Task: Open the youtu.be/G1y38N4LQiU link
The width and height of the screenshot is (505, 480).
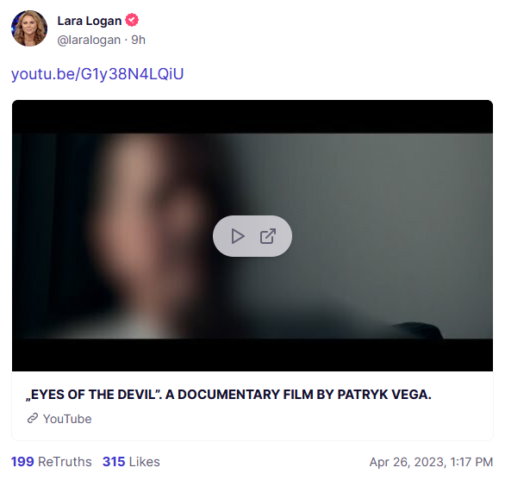Action: (x=97, y=74)
